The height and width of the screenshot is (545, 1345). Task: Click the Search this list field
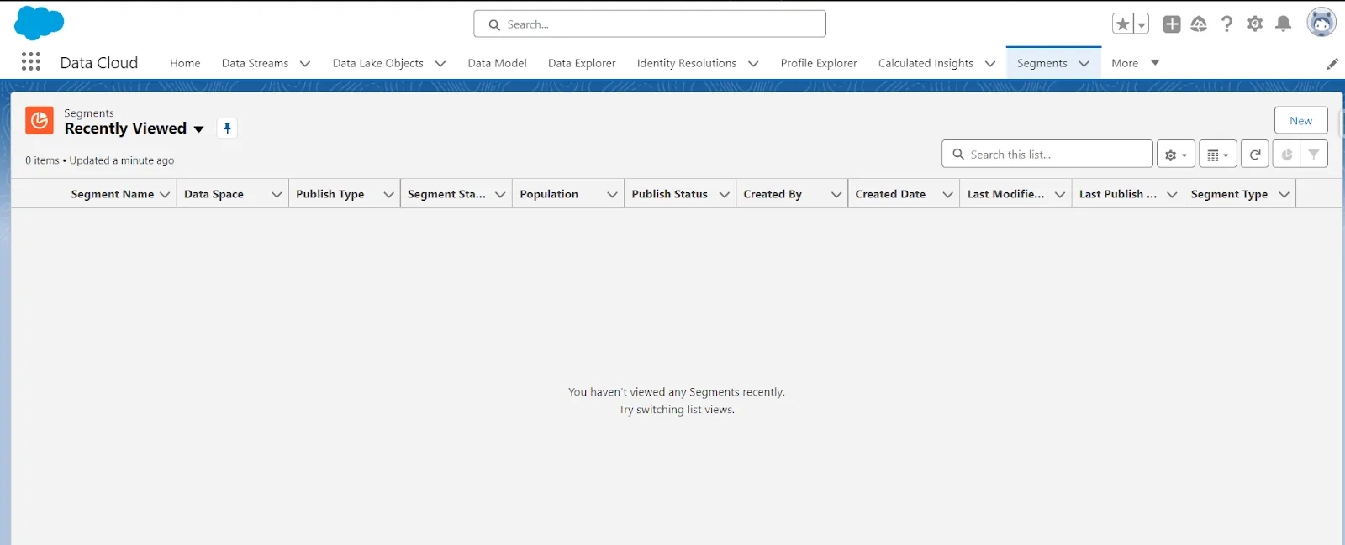[1055, 155]
